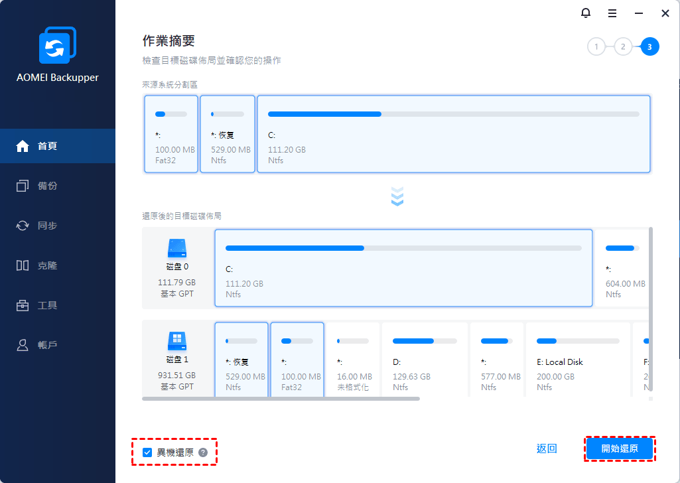Image resolution: width=680 pixels, height=483 pixels.
Task: Go to step 2 indicator
Action: [623, 46]
